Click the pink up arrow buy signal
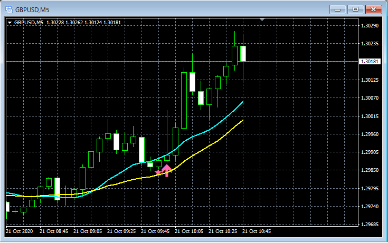Viewport: 388px width, 243px height. [x=166, y=171]
